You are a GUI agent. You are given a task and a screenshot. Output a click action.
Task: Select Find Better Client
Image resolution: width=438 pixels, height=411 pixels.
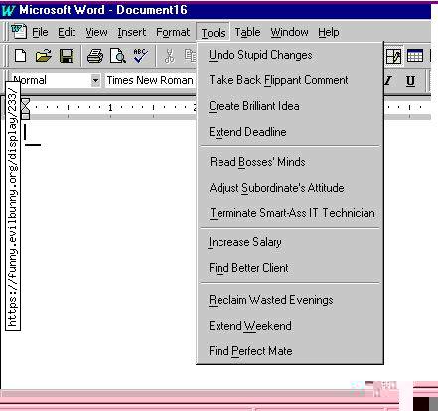coord(290,268)
